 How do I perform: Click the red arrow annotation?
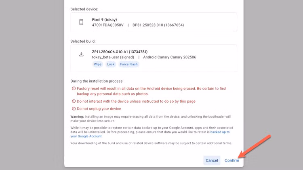click(x=254, y=146)
